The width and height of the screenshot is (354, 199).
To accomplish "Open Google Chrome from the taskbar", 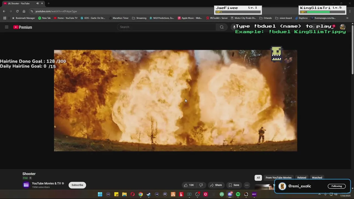I will click(x=141, y=194).
